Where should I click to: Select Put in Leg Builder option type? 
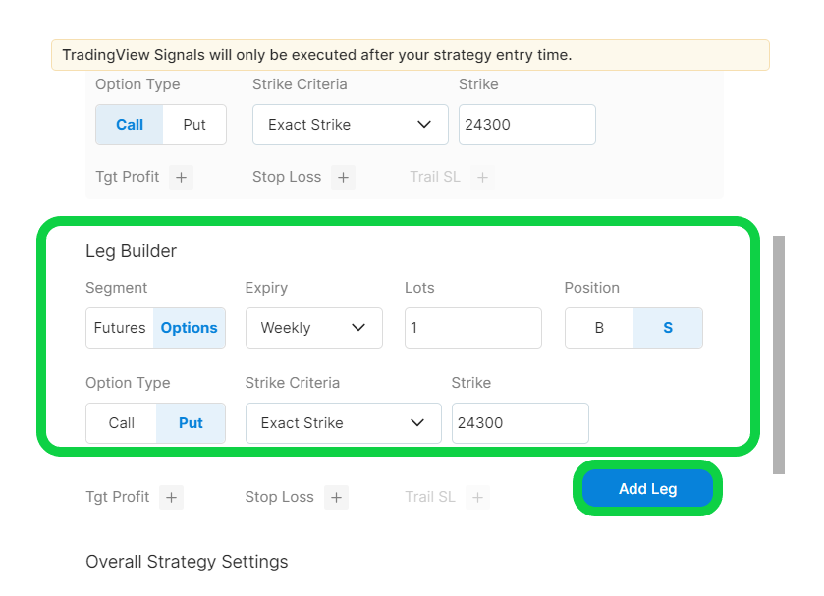pyautogui.click(x=191, y=423)
